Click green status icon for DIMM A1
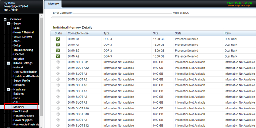The image size is (256, 128). pyautogui.click(x=58, y=45)
